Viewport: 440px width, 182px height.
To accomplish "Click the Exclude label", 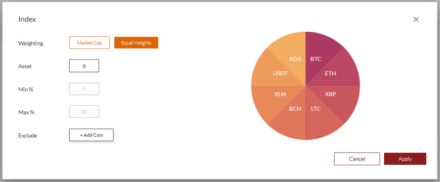I will click(27, 135).
